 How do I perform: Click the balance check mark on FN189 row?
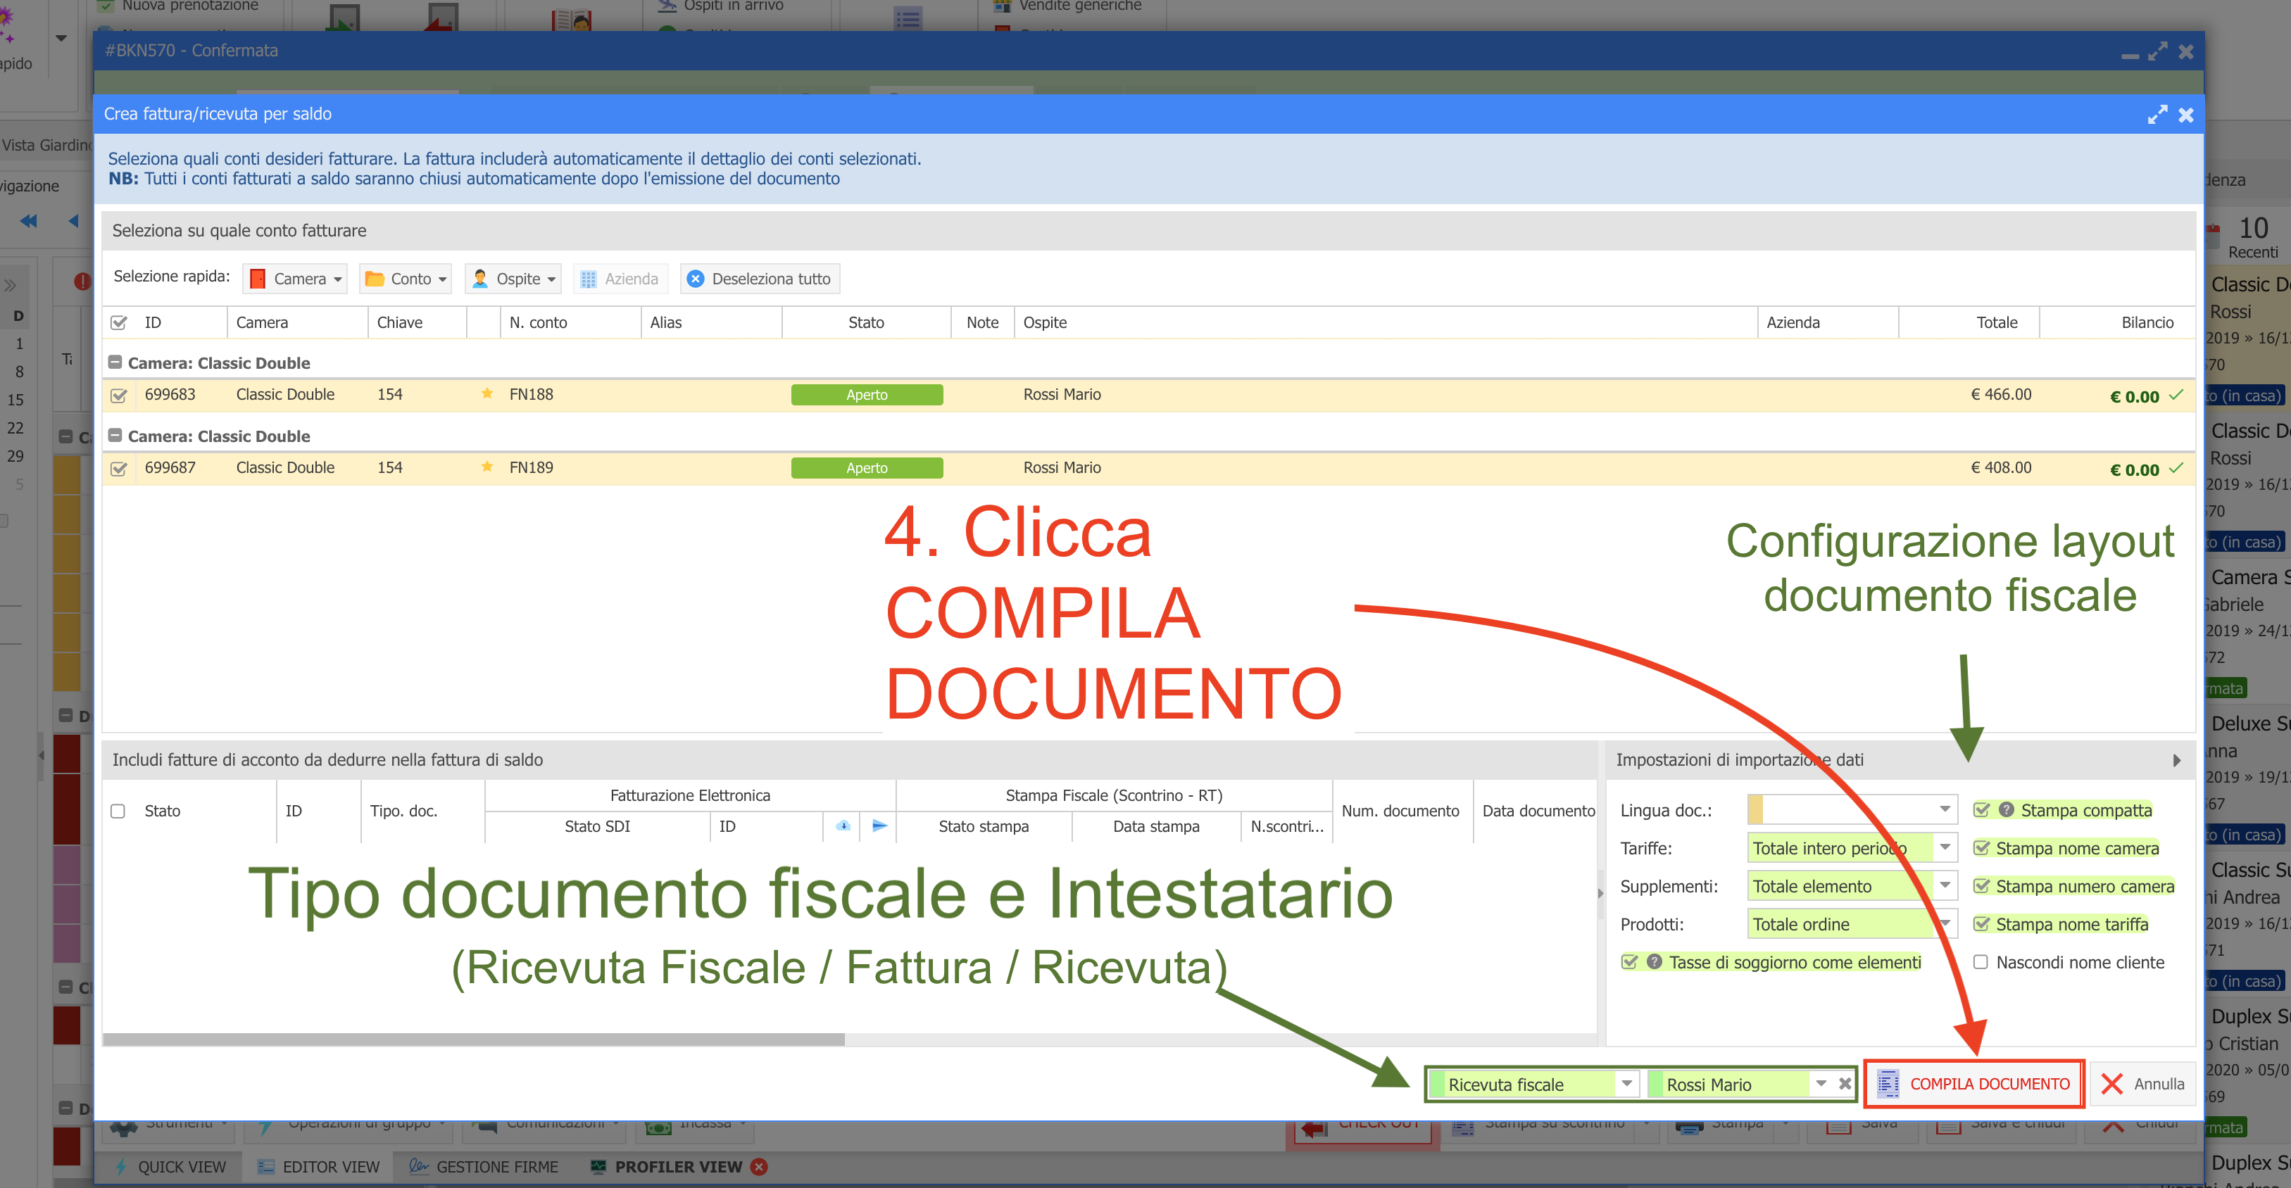point(2176,468)
